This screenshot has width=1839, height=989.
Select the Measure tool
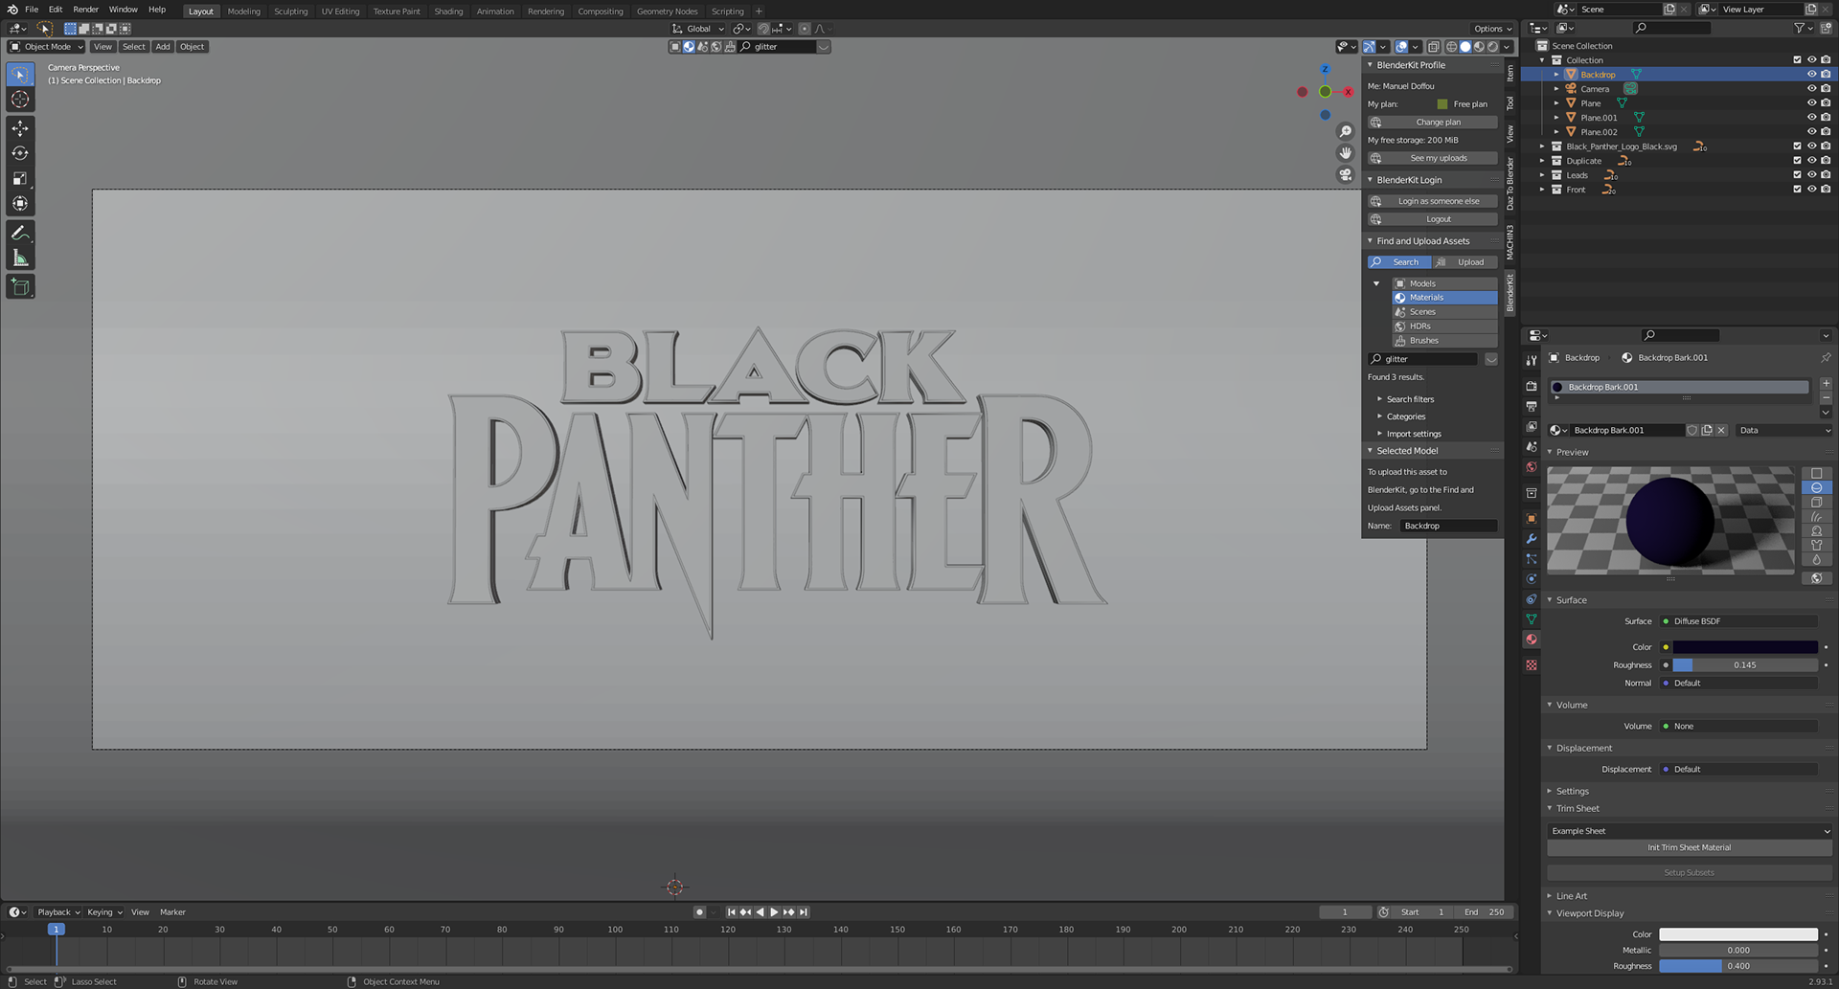coord(20,258)
